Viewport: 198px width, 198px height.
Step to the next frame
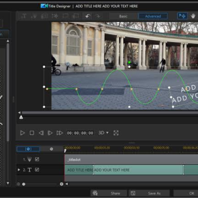pos(50,133)
